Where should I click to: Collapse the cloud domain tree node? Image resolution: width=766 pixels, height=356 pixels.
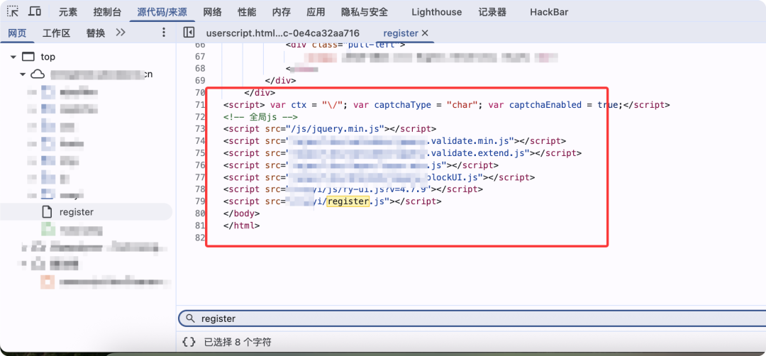(23, 74)
